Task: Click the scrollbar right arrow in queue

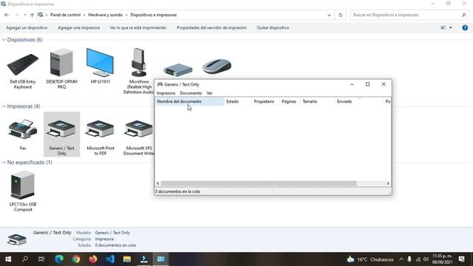Action: pos(388,183)
